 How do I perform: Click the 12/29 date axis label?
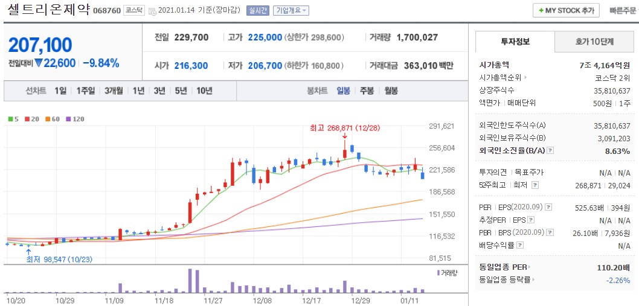pos(360,301)
